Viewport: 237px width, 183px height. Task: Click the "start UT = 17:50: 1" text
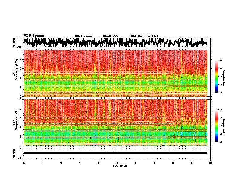145,36
